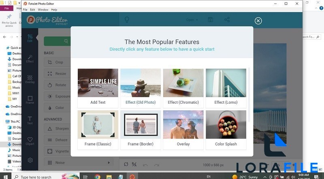Select the Dehaze tool
Image resolution: width=324 pixels, height=179 pixels.
(x=57, y=140)
